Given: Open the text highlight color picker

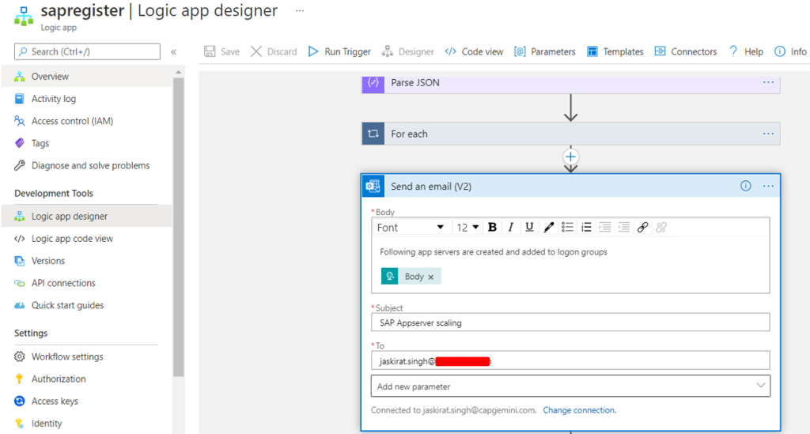Looking at the screenshot, I should pos(548,228).
